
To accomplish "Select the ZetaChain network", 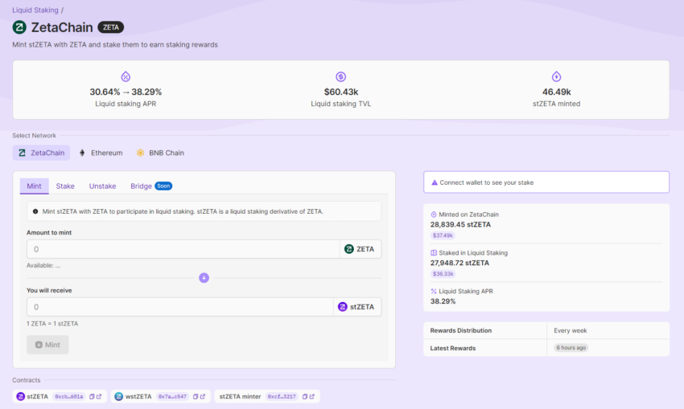I will tap(41, 153).
